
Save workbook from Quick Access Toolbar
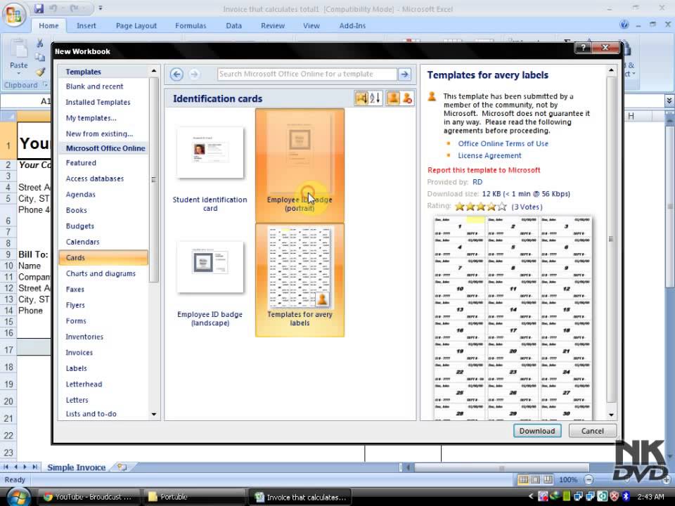39,8
